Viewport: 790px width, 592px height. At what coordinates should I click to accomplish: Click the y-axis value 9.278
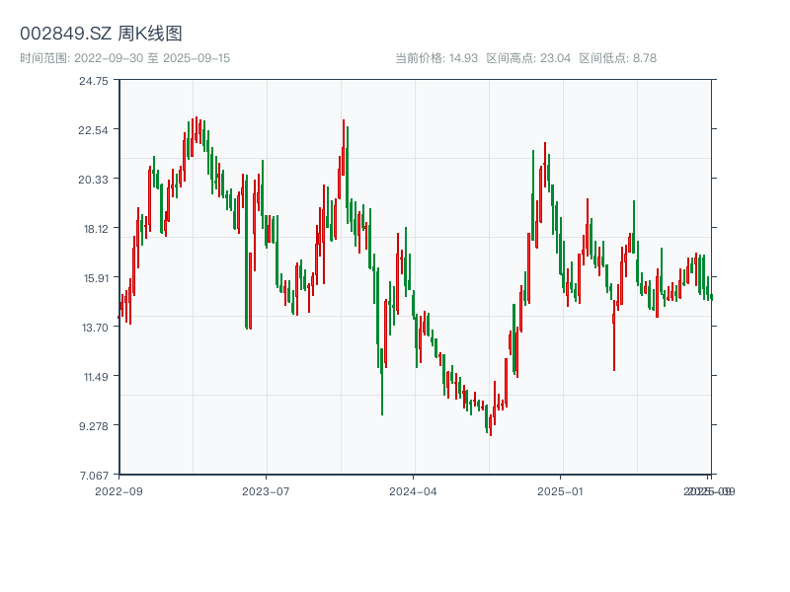tap(94, 426)
